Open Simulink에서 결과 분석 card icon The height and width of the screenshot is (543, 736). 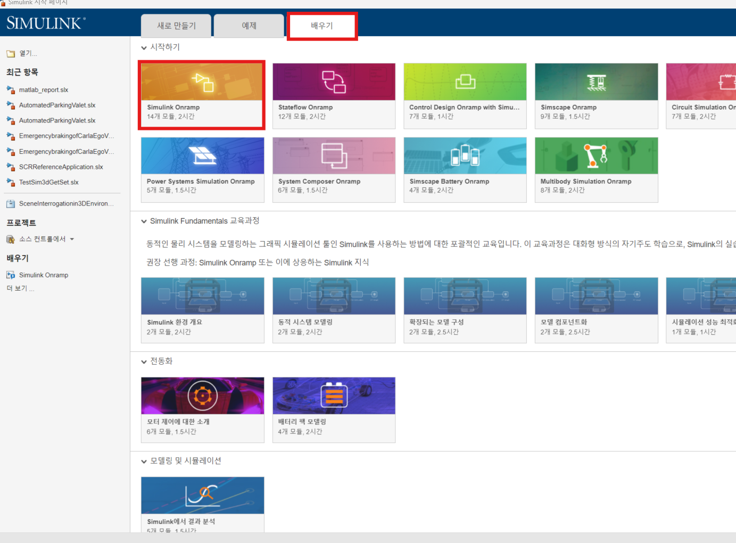[x=202, y=495]
